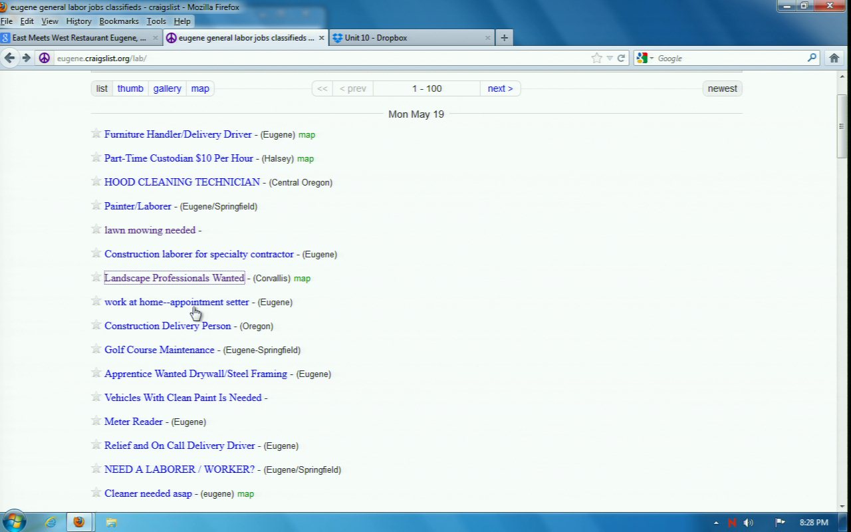Favorite the Golf Course Maintenance listing star
Viewport: 851px width, 532px height.
pos(96,349)
